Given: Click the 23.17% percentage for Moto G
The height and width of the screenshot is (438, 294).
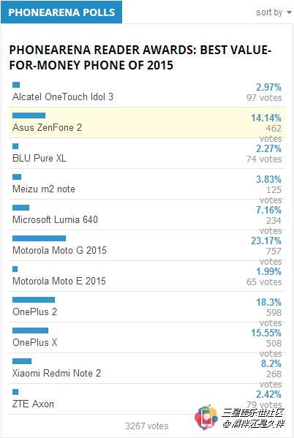Looking at the screenshot, I should (x=266, y=241).
